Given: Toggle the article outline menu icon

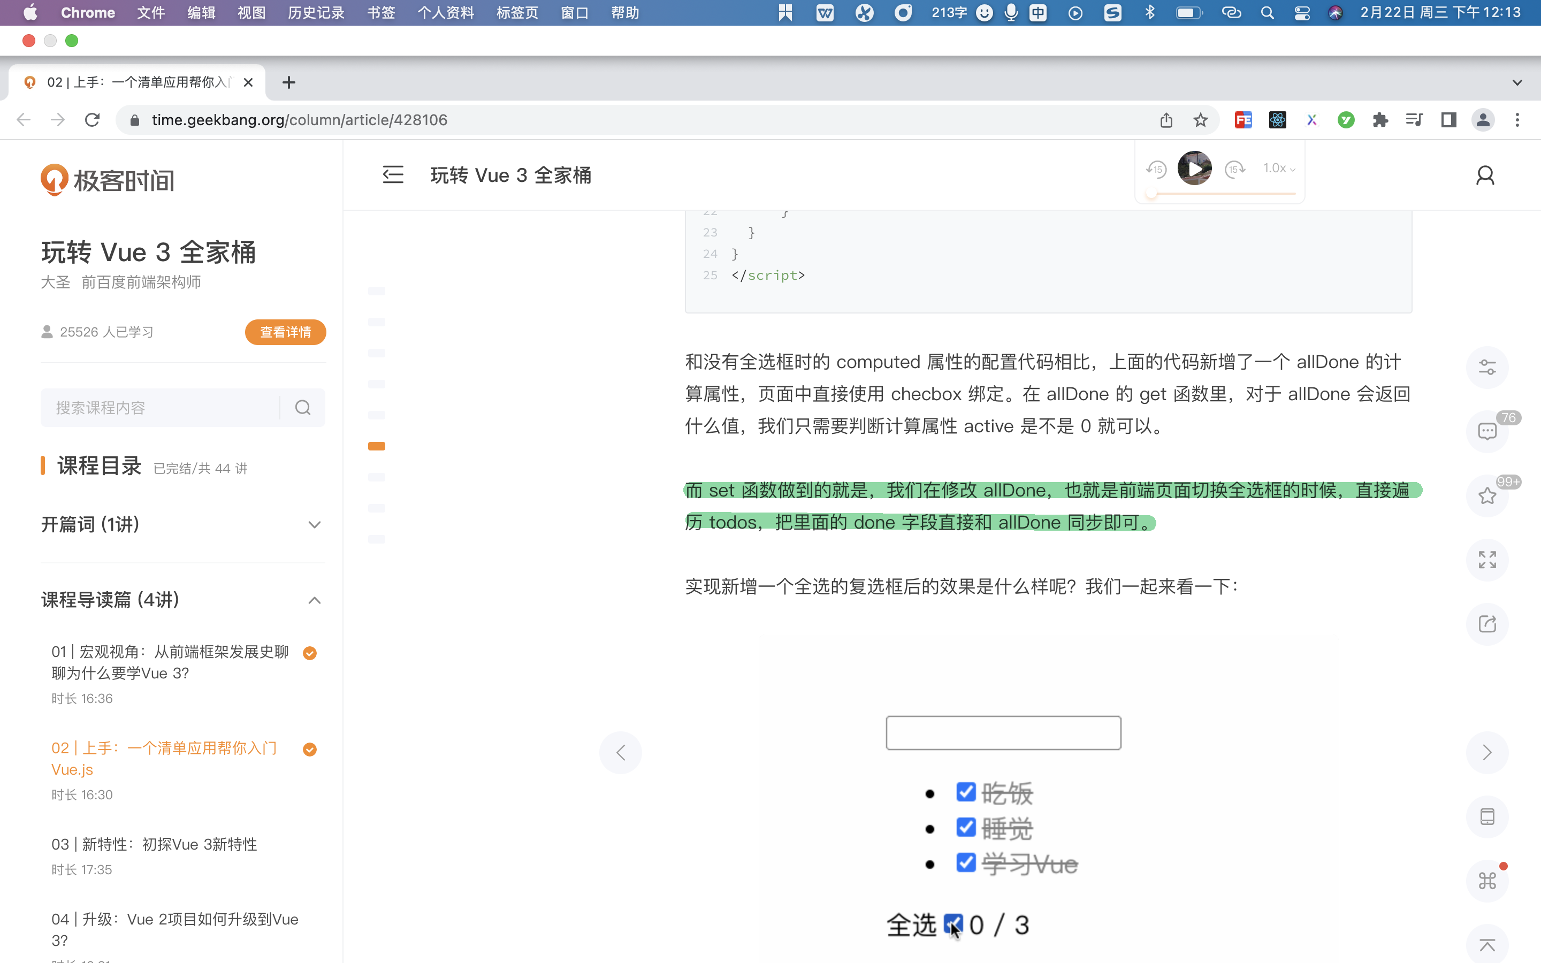Looking at the screenshot, I should [x=393, y=174].
